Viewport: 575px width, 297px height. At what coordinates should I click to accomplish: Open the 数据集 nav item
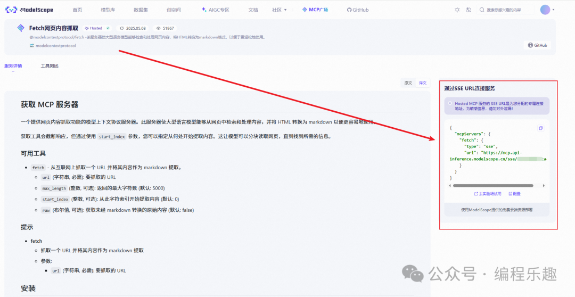[x=141, y=10]
